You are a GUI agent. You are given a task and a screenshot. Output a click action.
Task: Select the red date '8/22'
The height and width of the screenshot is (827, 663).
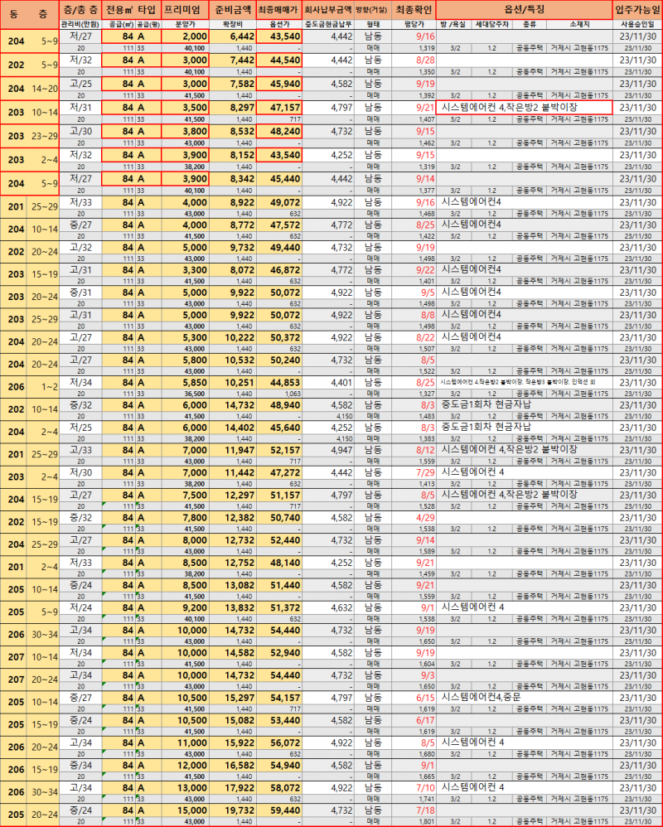(x=425, y=337)
